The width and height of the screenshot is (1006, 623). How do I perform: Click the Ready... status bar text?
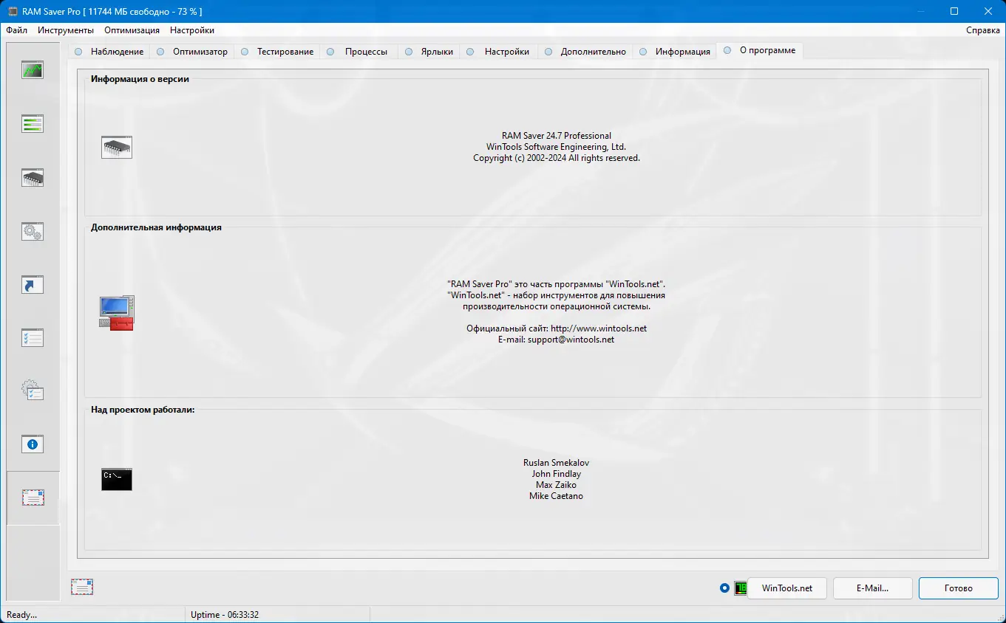pyautogui.click(x=21, y=615)
